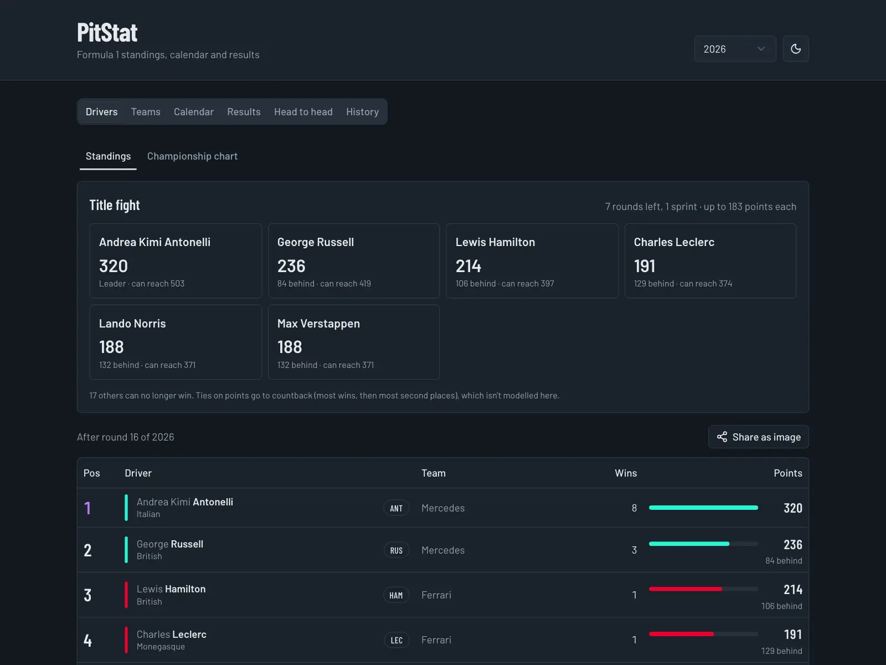The image size is (886, 665).
Task: Open the Calendar tab
Action: [x=194, y=112]
